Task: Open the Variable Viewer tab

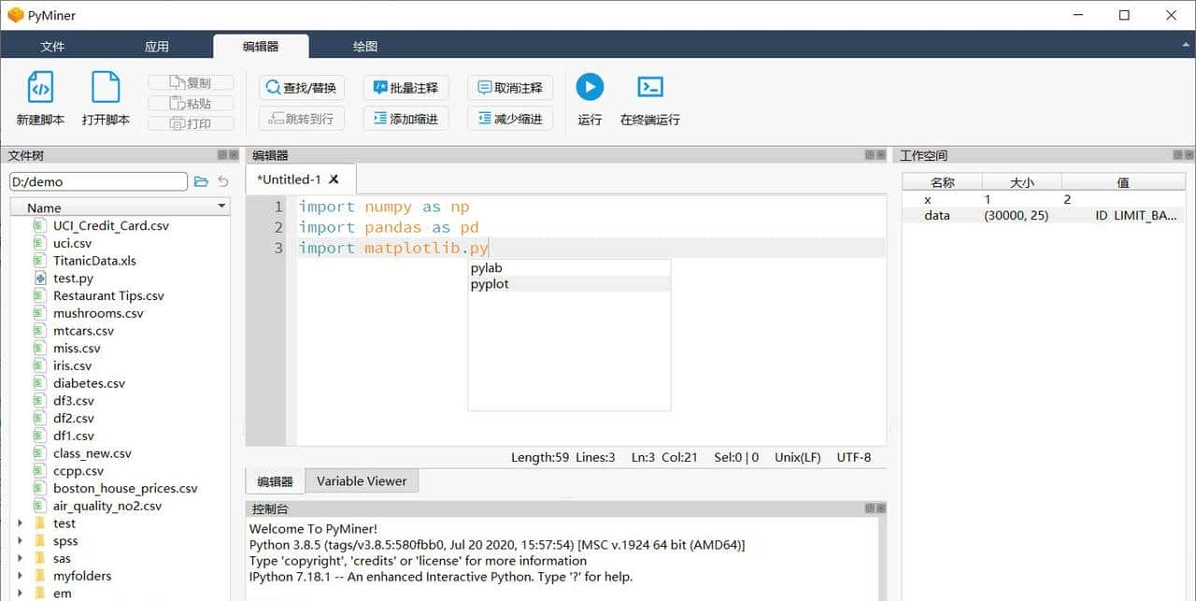Action: click(361, 480)
